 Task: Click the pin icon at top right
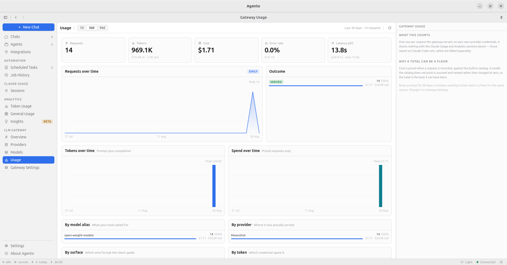click(x=501, y=17)
